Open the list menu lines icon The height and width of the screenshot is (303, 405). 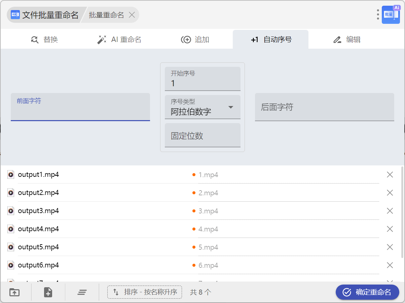pyautogui.click(x=82, y=292)
